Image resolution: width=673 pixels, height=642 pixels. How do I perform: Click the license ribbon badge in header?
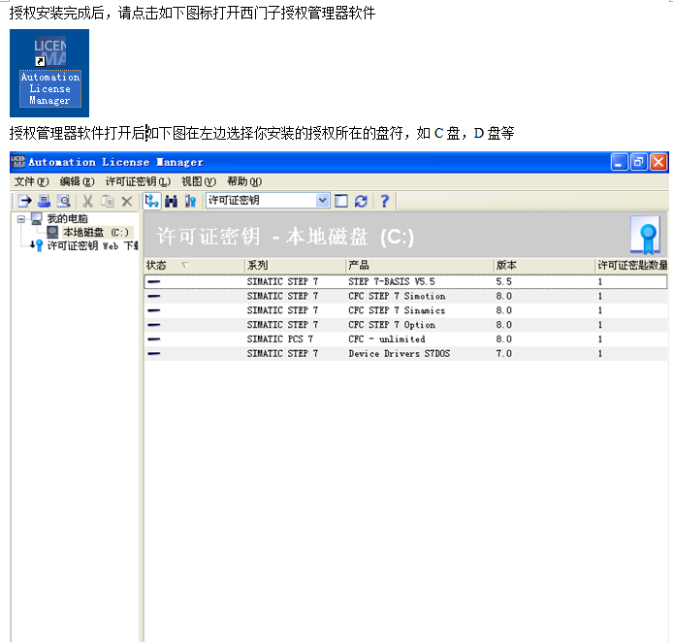coord(645,235)
